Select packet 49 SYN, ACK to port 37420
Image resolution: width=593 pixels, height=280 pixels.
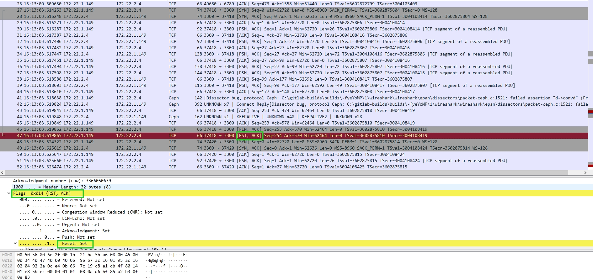294,148
